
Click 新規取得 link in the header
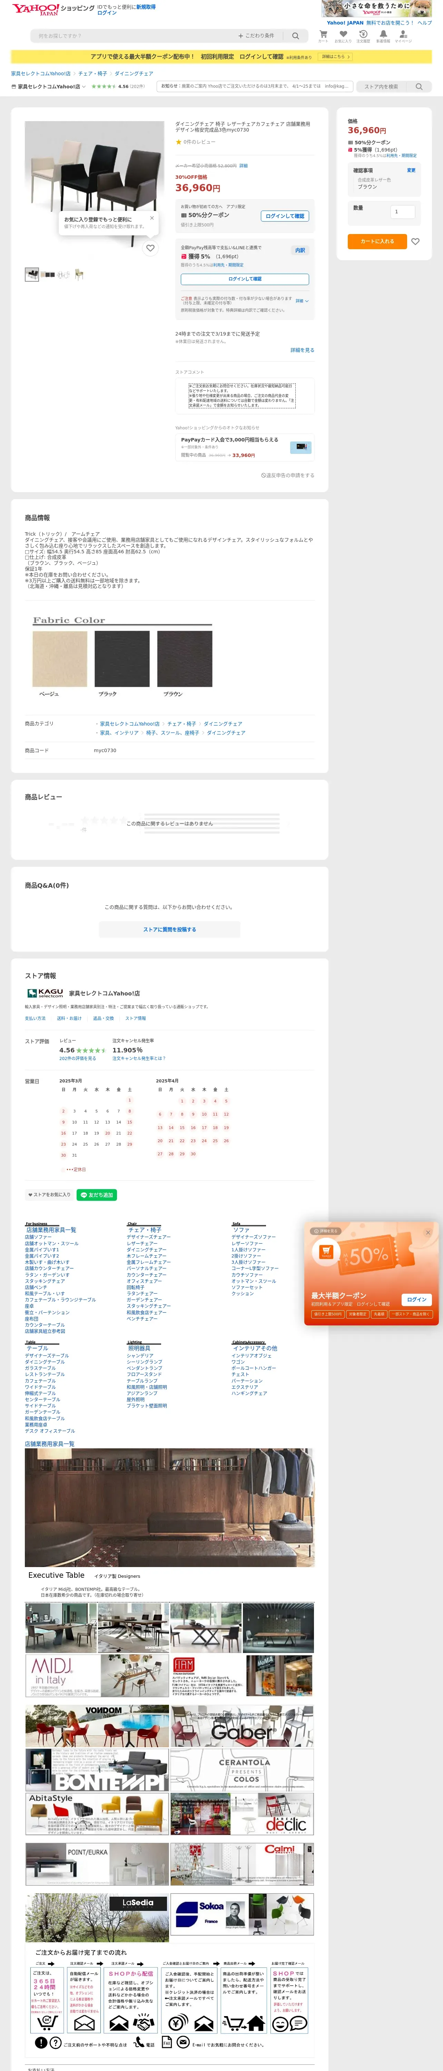[146, 7]
